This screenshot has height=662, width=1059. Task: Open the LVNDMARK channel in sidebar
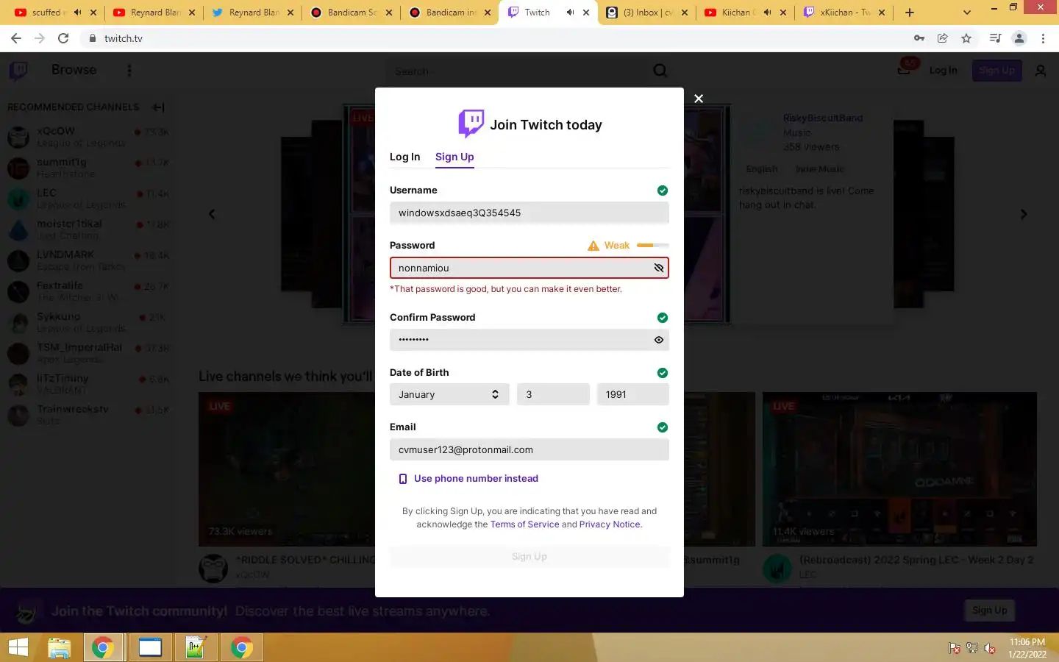88,260
